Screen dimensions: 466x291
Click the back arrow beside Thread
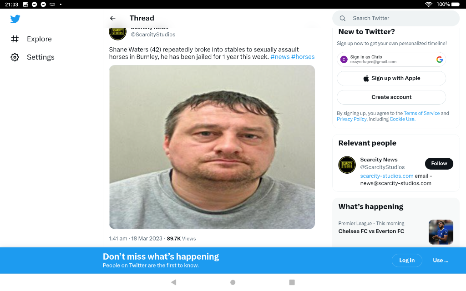(x=113, y=18)
